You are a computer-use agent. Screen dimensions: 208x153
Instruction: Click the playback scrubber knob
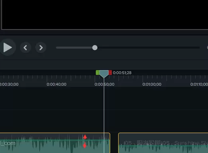95,48
